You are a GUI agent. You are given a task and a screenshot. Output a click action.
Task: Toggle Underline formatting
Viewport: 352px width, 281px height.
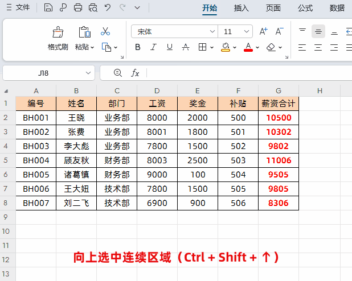pos(170,47)
